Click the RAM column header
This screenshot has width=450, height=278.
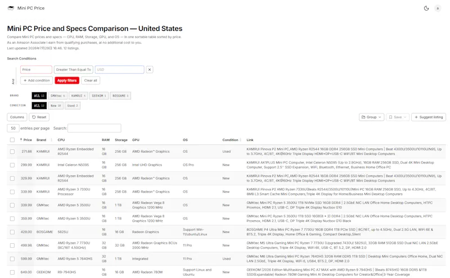106,140
